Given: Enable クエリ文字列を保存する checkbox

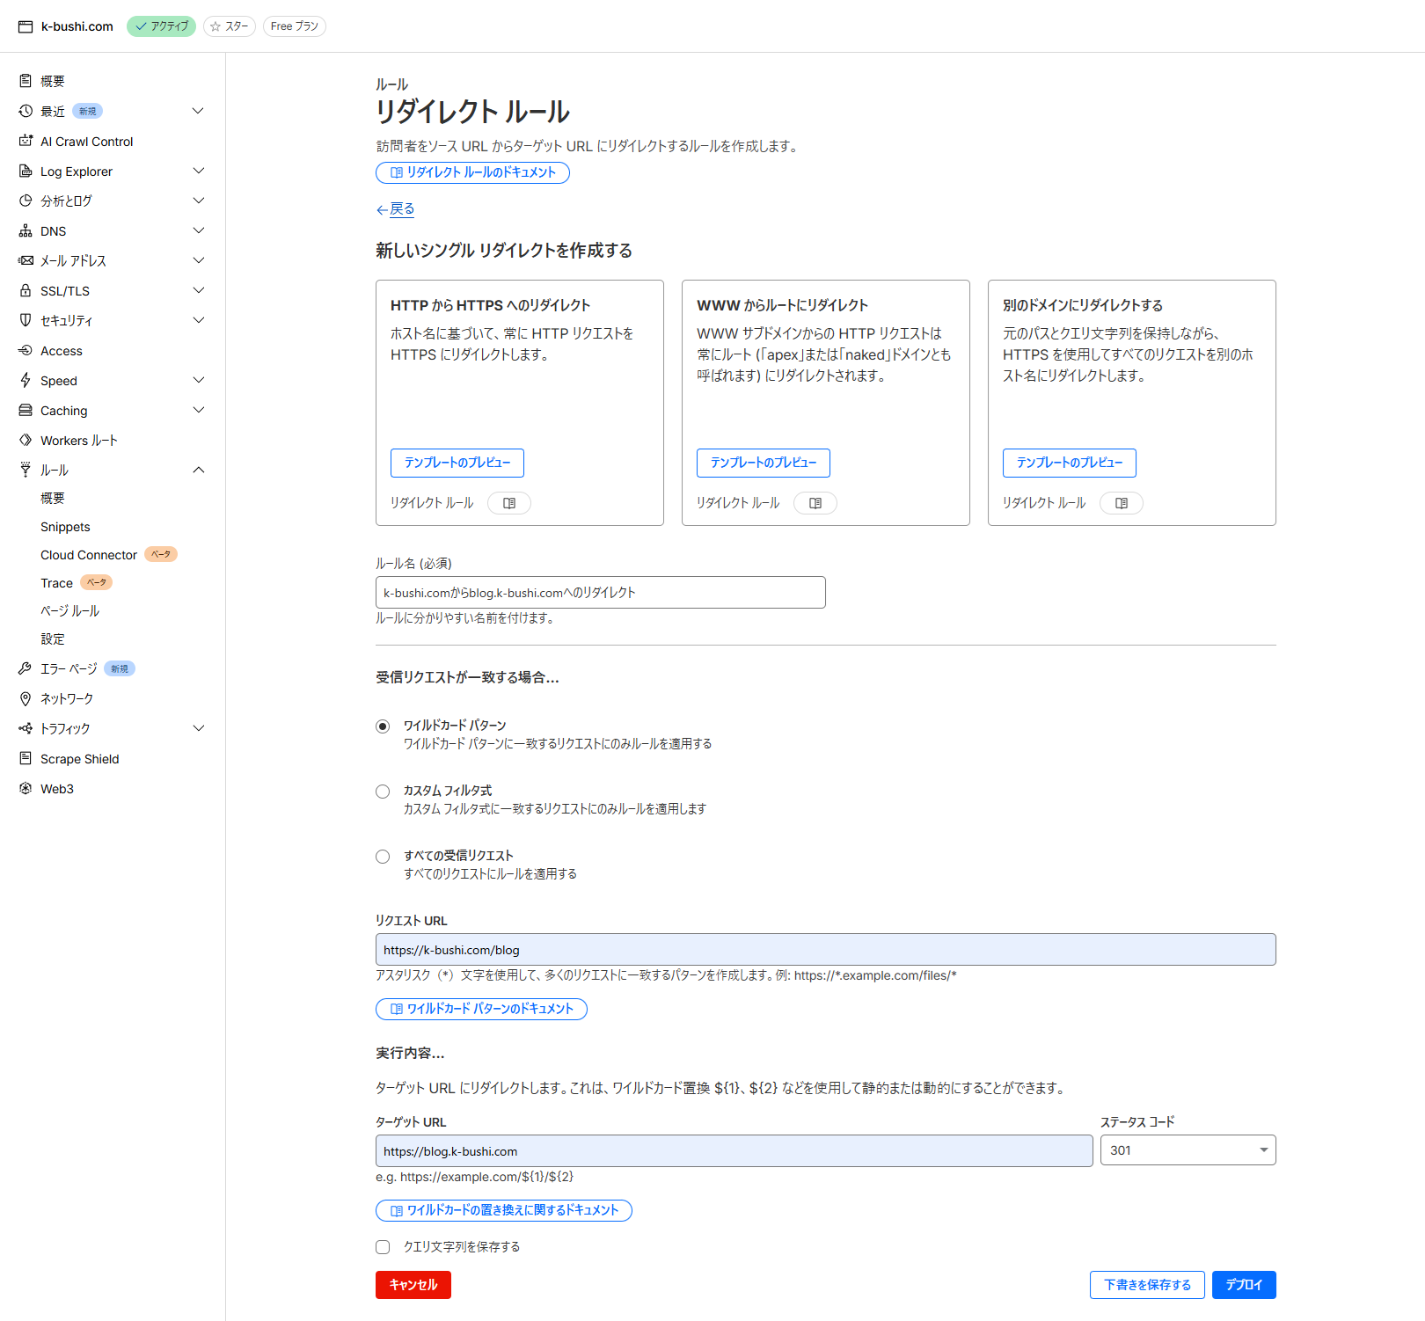Looking at the screenshot, I should [383, 1246].
